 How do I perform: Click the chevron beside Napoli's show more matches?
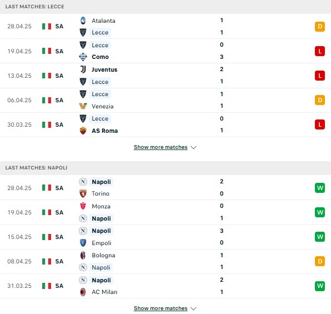[x=193, y=308]
